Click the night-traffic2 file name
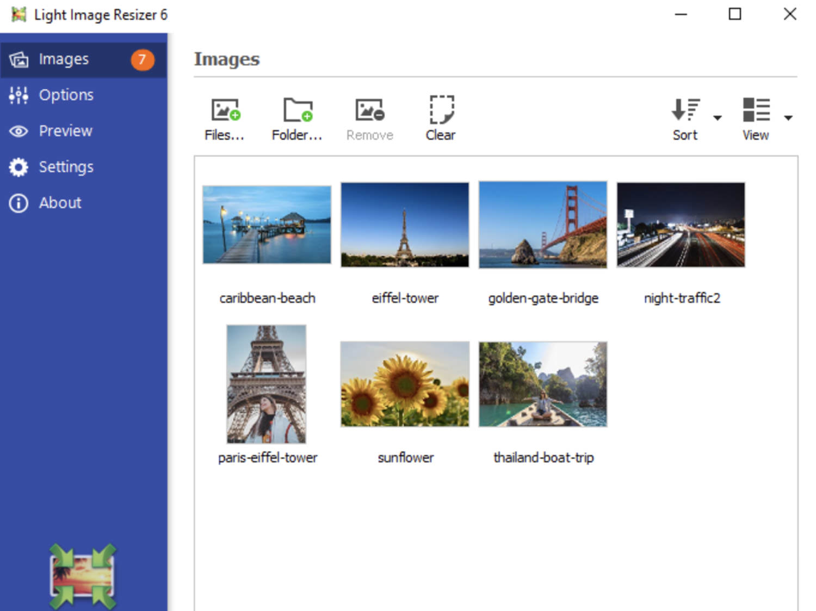 [682, 298]
